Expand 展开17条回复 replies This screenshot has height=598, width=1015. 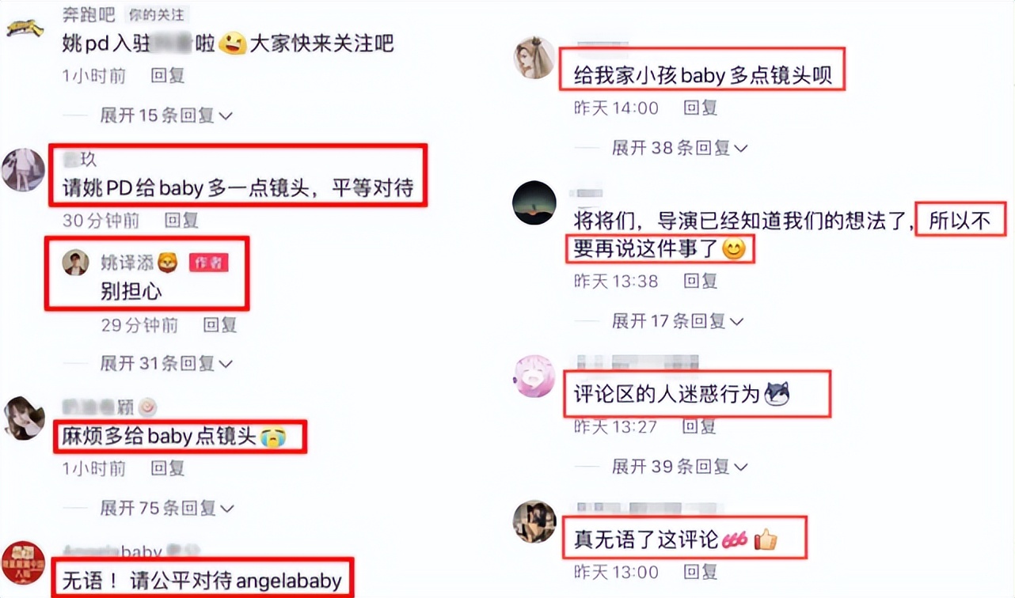678,320
